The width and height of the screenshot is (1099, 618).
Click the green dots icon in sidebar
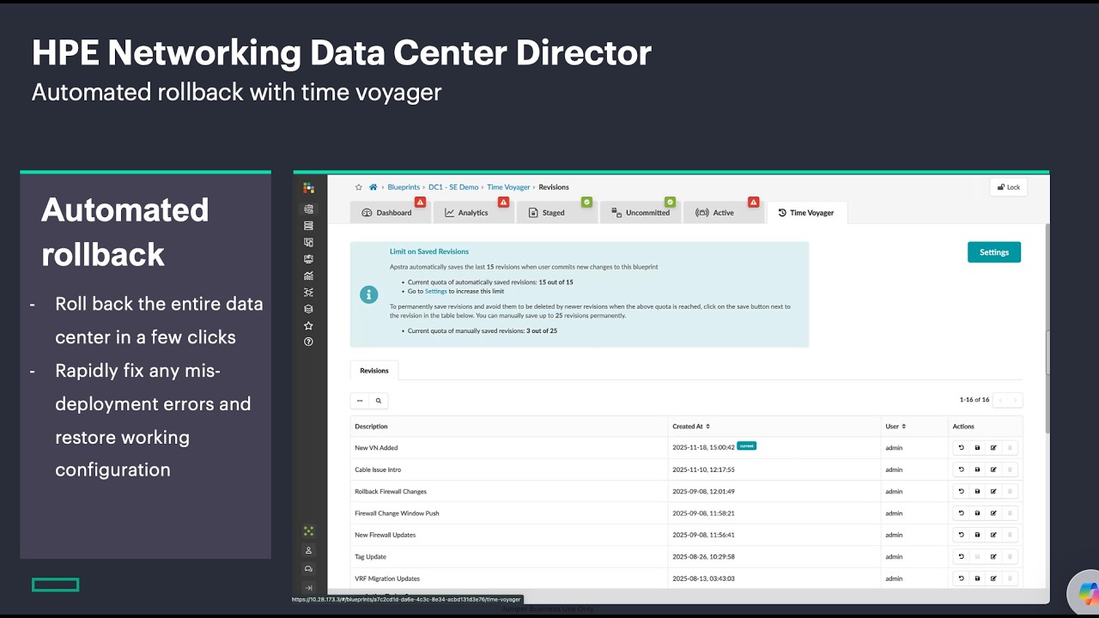pyautogui.click(x=309, y=531)
